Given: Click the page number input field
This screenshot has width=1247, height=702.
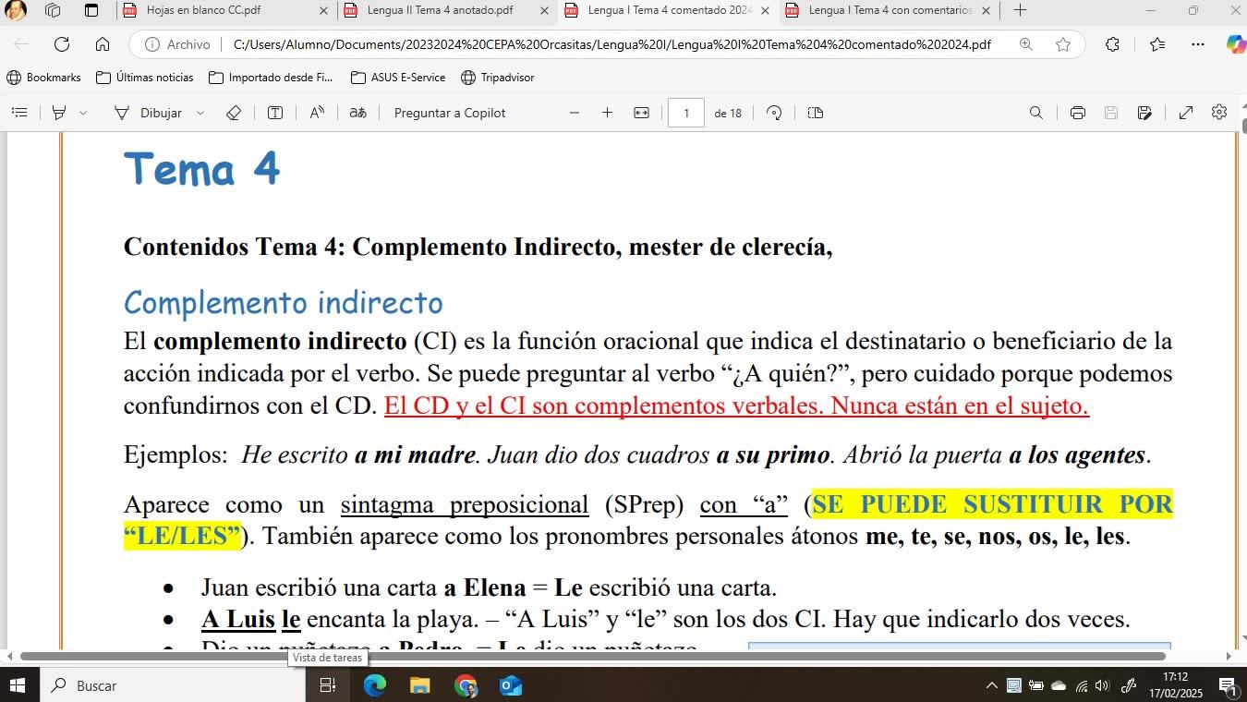Looking at the screenshot, I should (x=685, y=113).
